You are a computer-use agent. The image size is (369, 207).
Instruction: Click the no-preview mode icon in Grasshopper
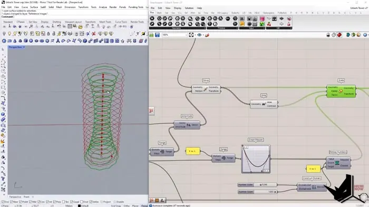pyautogui.click(x=328, y=35)
